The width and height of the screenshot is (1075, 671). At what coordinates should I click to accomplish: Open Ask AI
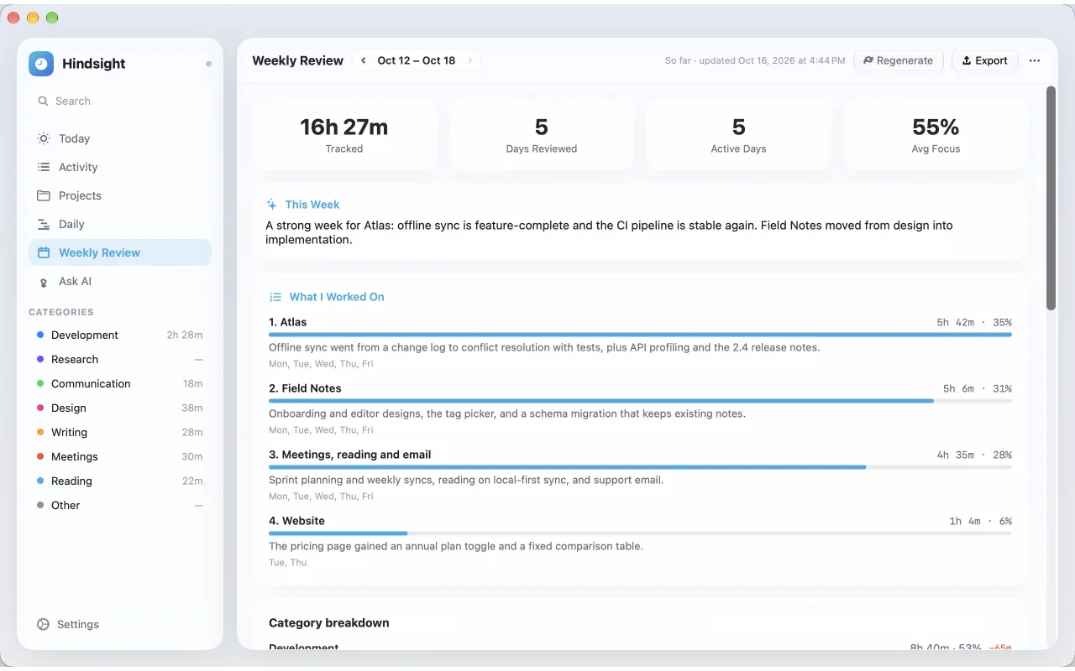[120, 281]
